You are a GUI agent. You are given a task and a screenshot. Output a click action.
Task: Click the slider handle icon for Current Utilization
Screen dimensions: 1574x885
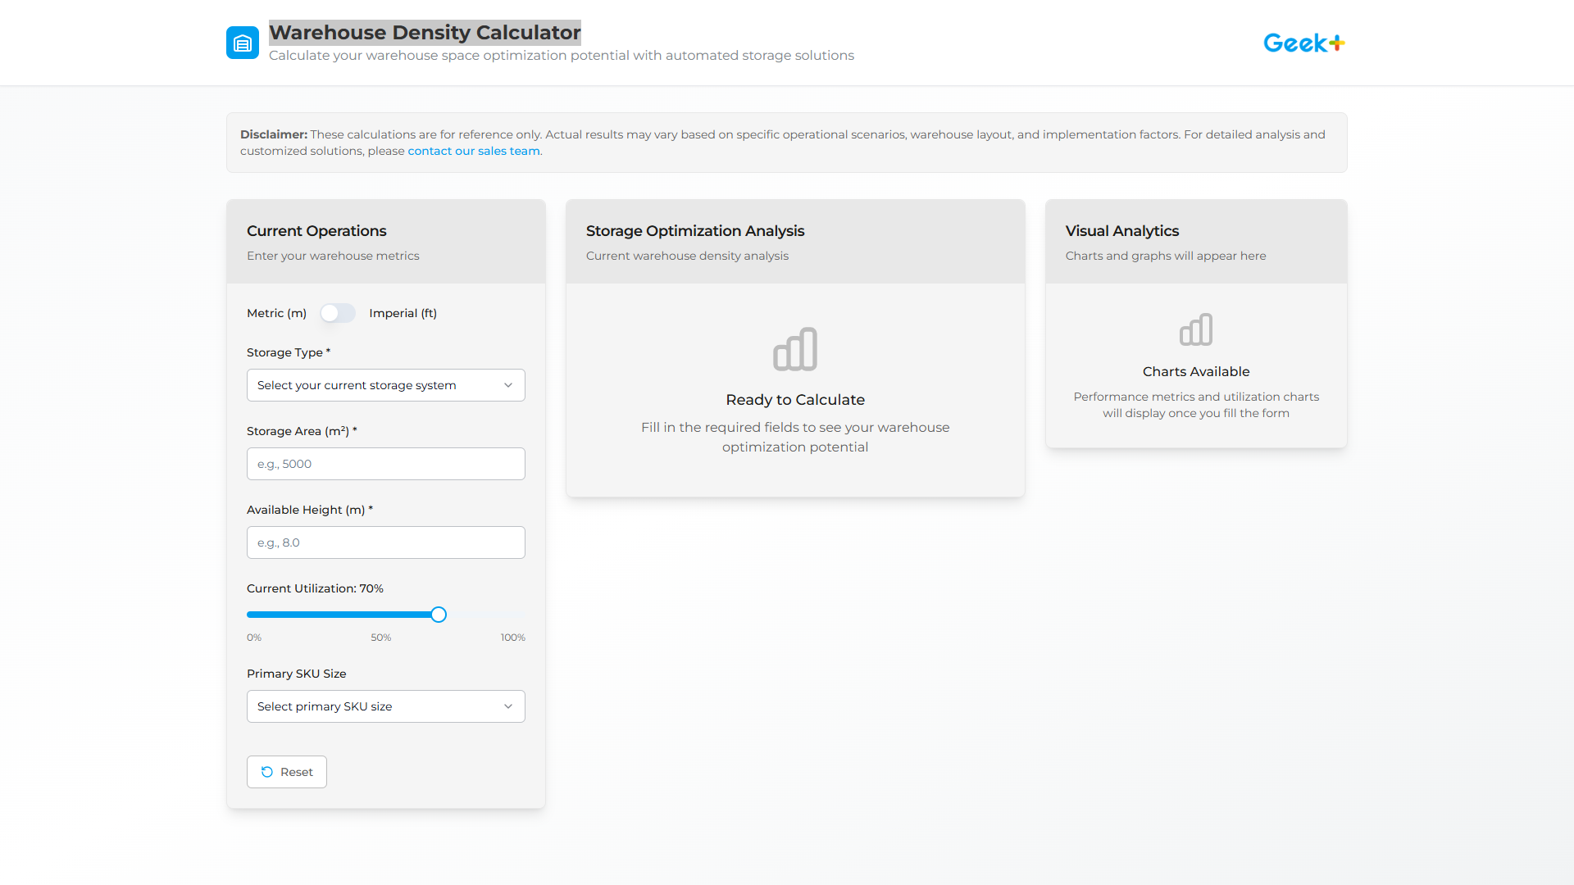pyautogui.click(x=439, y=614)
